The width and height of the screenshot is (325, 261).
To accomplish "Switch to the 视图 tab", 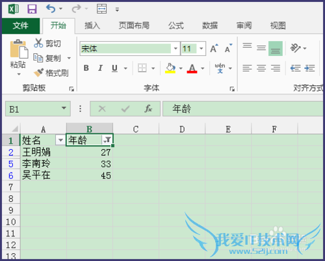I will pos(278,26).
